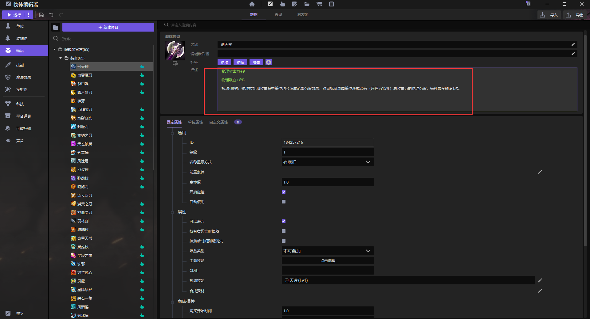Edit the name field pencil icon
590x319 pixels.
(x=573, y=44)
